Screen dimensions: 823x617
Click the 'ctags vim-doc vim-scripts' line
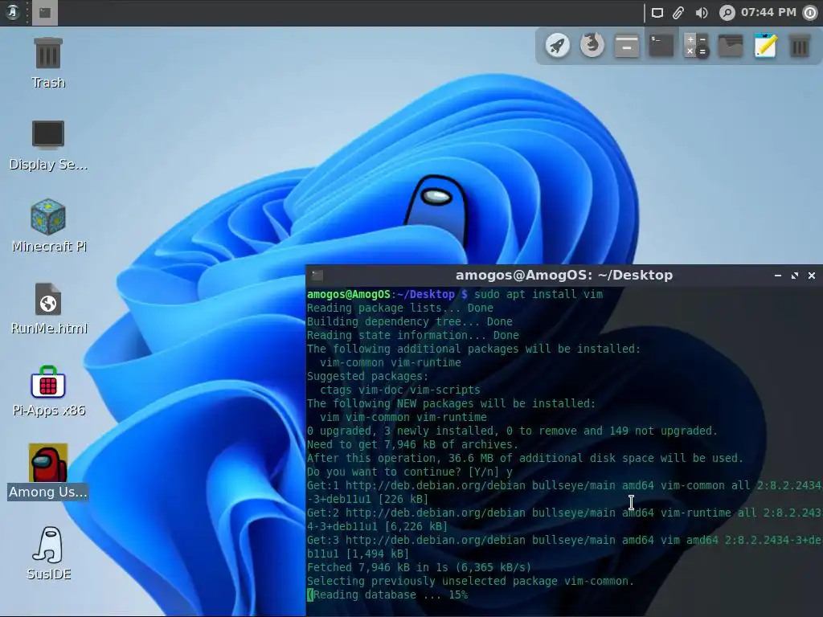tap(400, 390)
